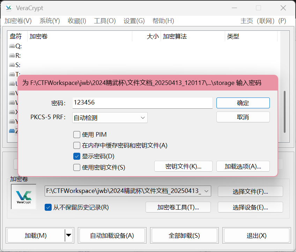The width and height of the screenshot is (296, 252).
Task: Click the 类型 column header
Action: pos(251,36)
